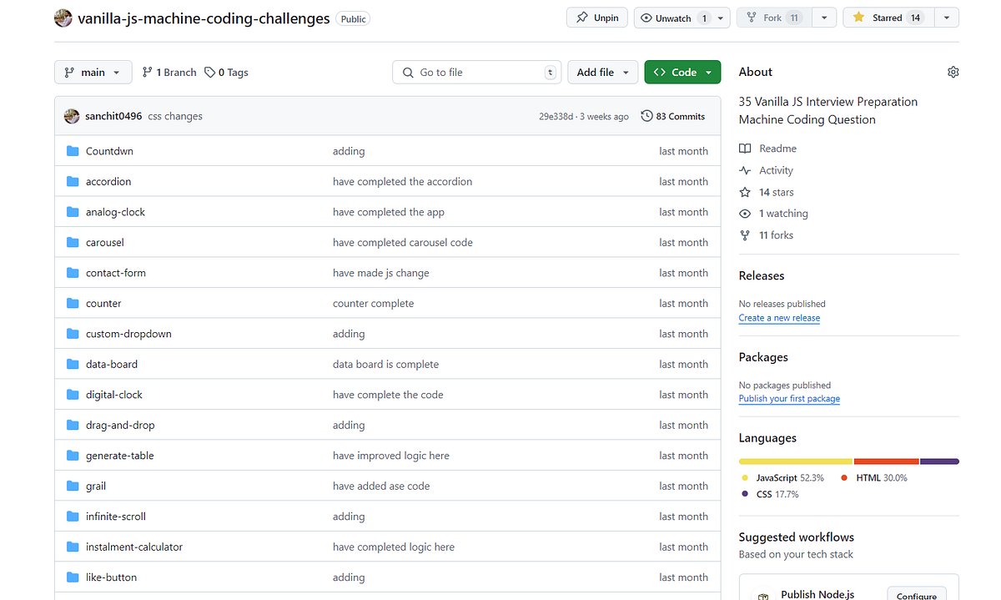Click the branch icon next to main
Screen dimensions: 1001x600
71,72
